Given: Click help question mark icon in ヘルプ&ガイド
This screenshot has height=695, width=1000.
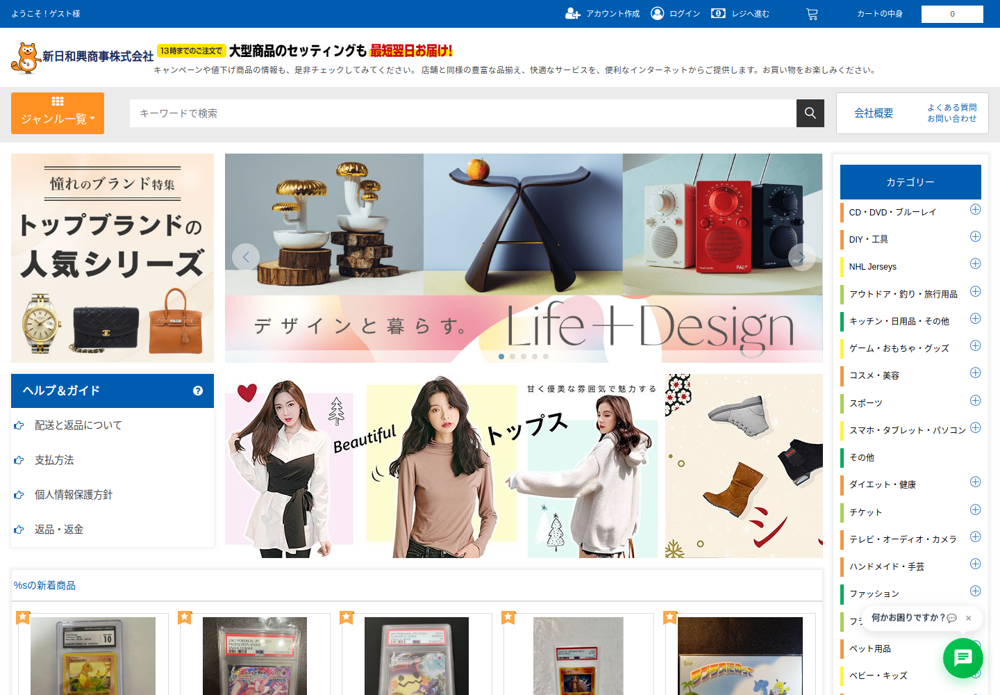Looking at the screenshot, I should (x=198, y=391).
